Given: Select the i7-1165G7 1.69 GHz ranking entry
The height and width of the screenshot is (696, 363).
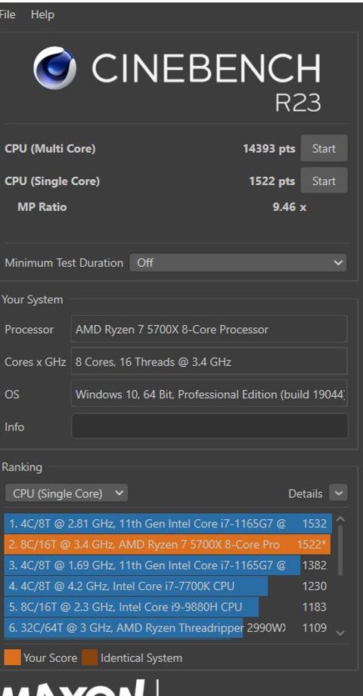Looking at the screenshot, I should pos(168,565).
